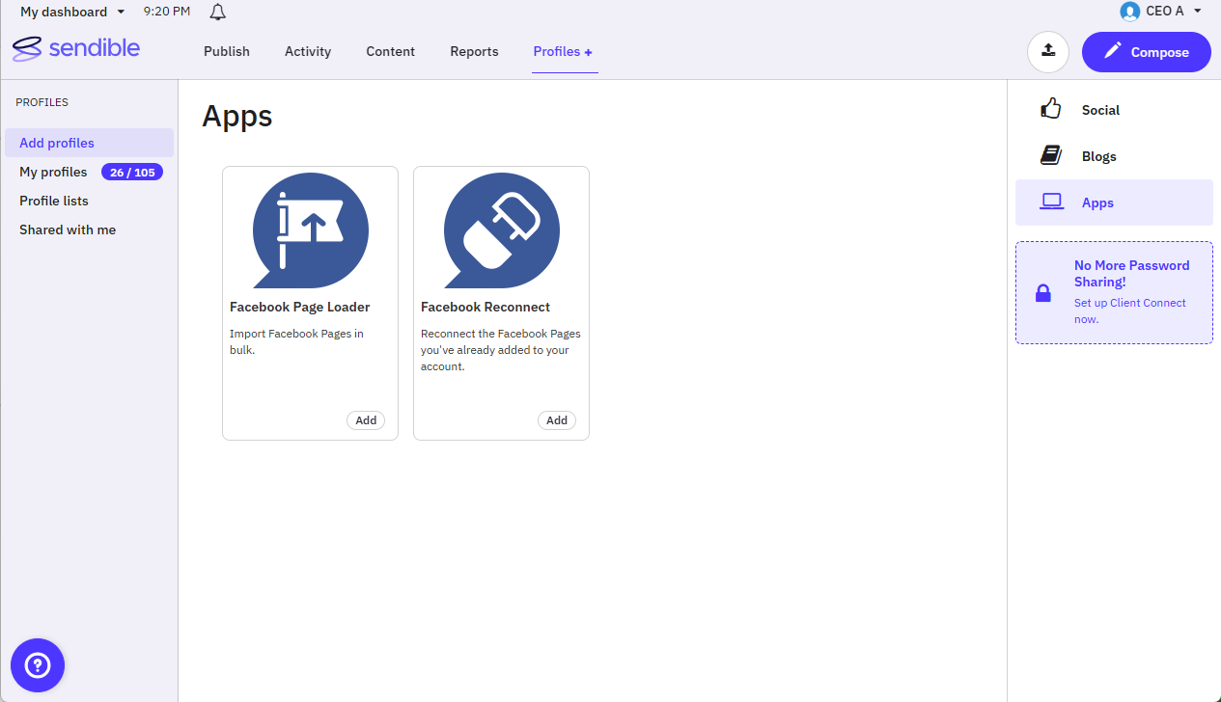
Task: Click the Import Facebook Pages in bulk description
Action: pyautogui.click(x=296, y=341)
